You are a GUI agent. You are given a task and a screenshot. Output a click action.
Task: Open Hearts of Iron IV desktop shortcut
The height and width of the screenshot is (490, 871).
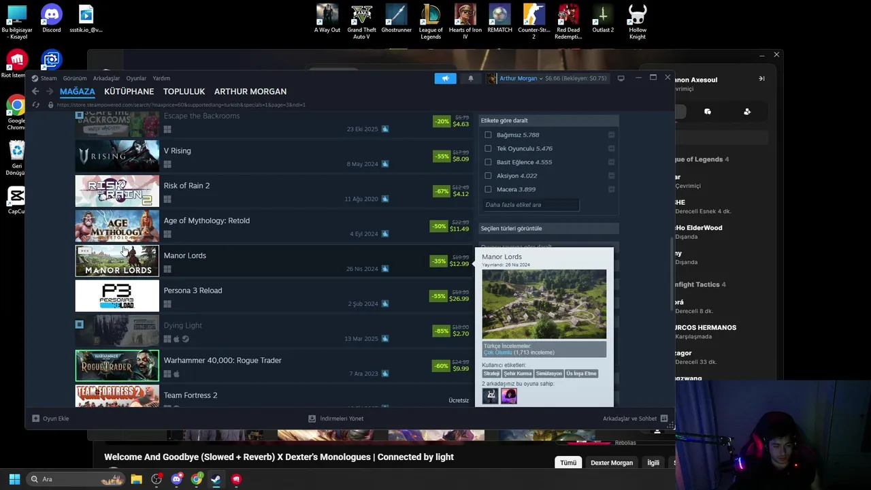pos(465,22)
